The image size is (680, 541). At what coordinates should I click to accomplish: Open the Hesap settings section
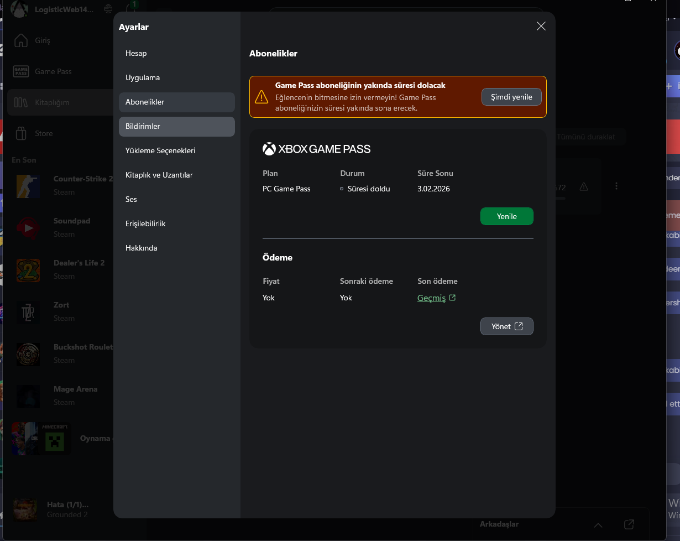point(177,53)
